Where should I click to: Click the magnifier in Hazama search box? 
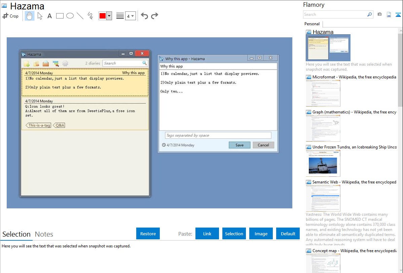pos(145,63)
